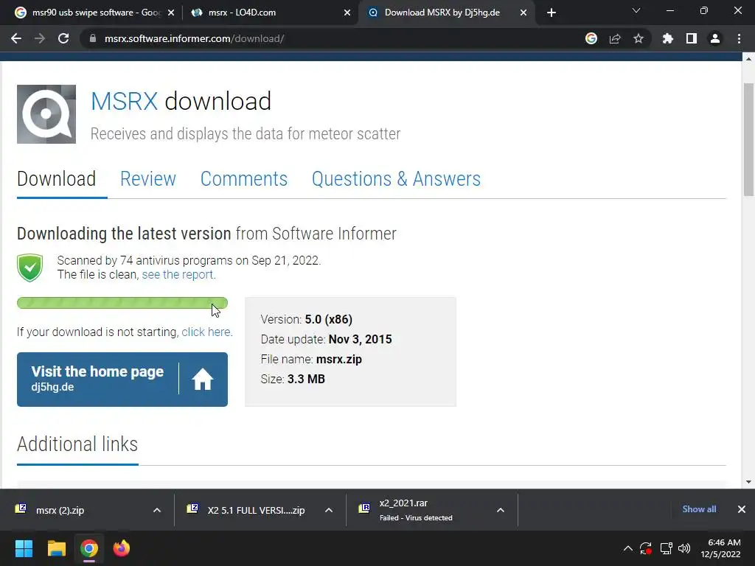
Task: Use 'click here' to restart download
Action: pos(206,332)
